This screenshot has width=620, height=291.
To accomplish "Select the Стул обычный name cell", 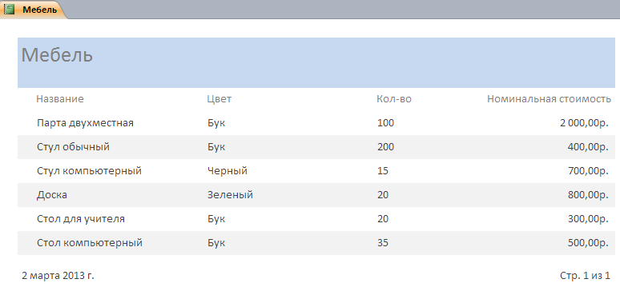I will (73, 147).
